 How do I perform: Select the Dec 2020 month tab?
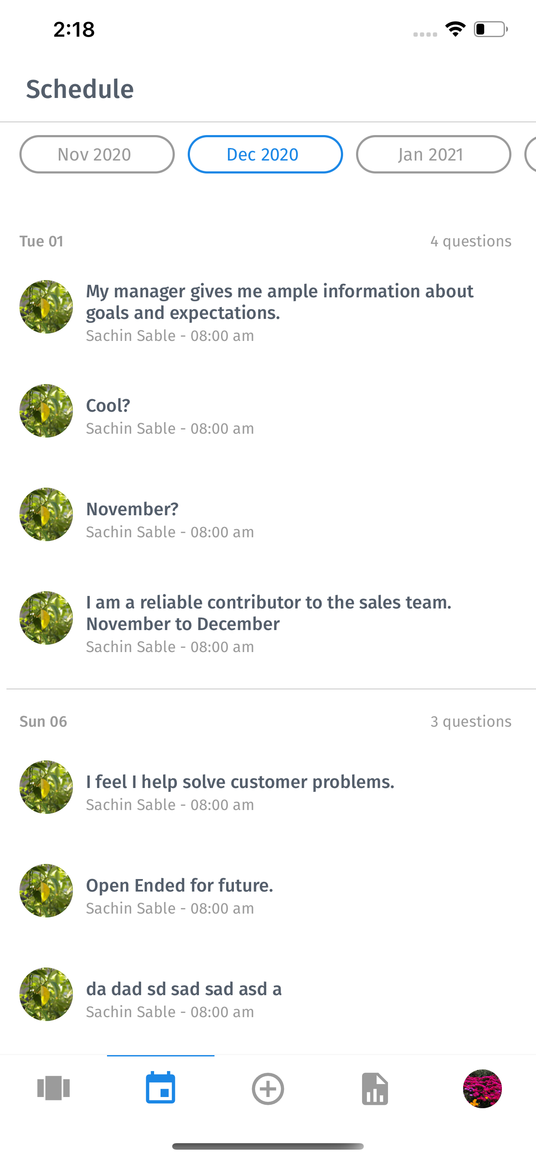click(265, 154)
